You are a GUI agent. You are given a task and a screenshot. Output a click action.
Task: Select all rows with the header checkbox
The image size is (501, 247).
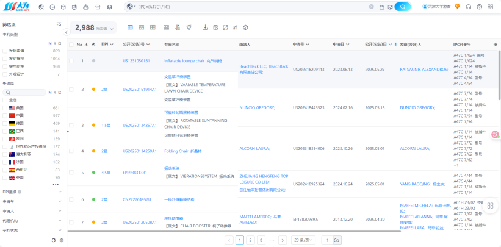tap(71, 45)
